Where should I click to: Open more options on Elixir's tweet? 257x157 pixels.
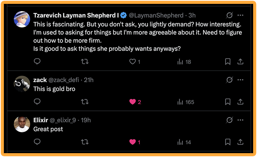tap(240, 120)
